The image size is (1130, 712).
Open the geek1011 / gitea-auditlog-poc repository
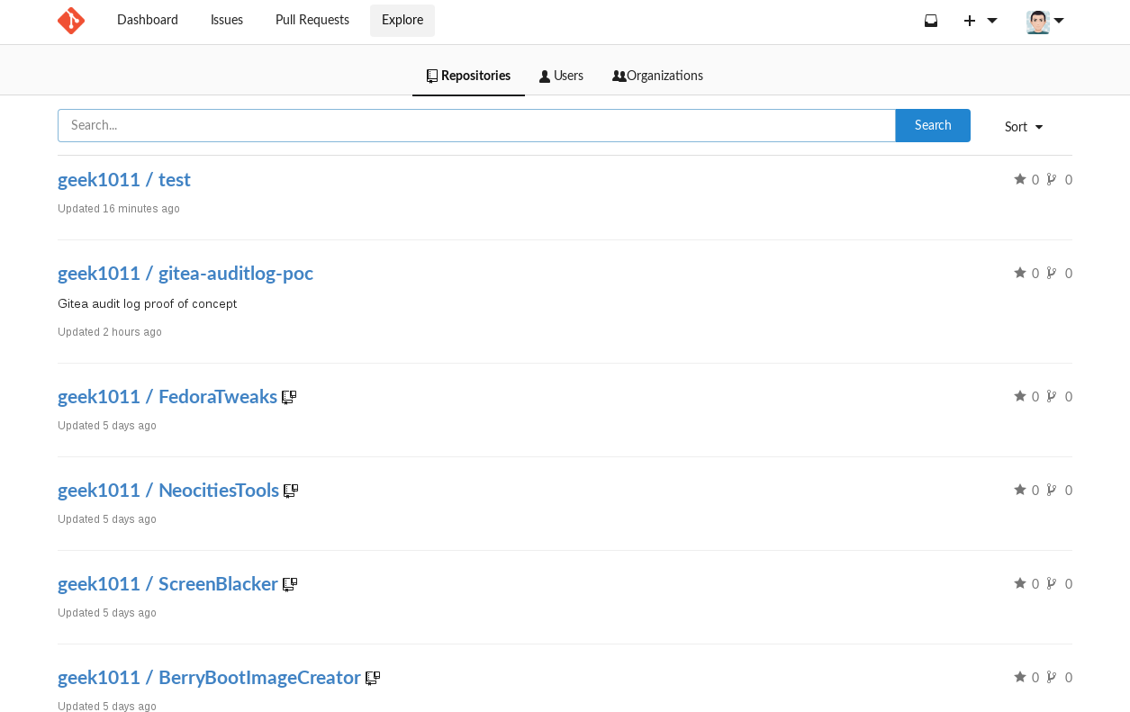(x=185, y=273)
